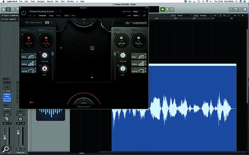Go to previous plug-in setting arrow
Image resolution: width=249 pixels, height=155 pixels.
click(x=30, y=16)
